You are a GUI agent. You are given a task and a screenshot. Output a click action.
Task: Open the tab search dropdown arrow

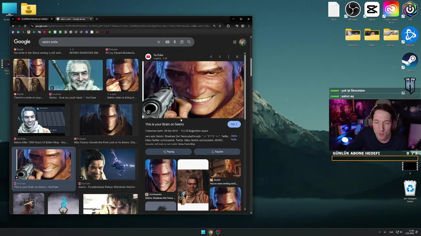pos(13,19)
